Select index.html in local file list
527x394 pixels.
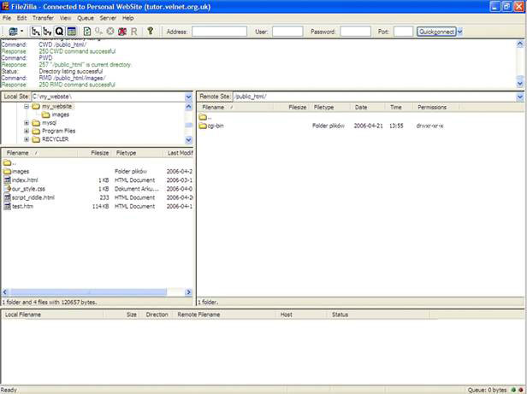(25, 180)
